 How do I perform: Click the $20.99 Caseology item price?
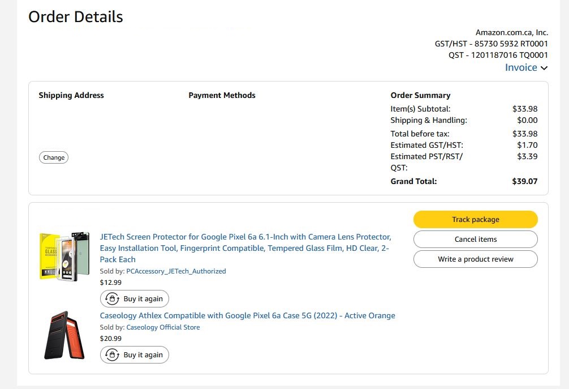[110, 339]
